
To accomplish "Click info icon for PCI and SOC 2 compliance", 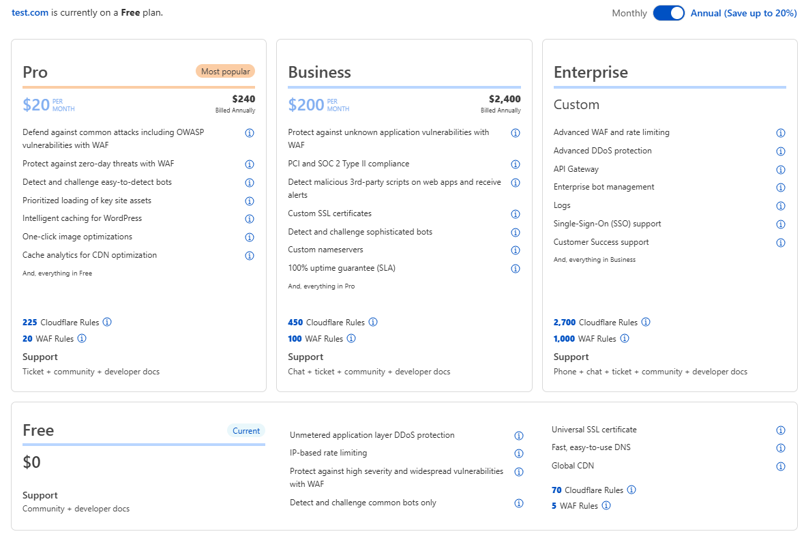I will (x=516, y=164).
